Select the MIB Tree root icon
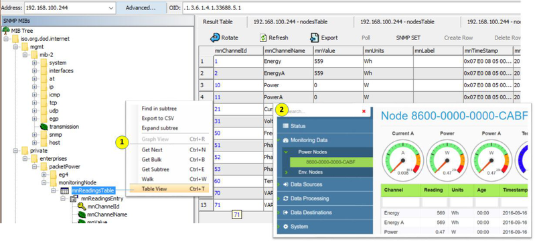Viewport: 535px width, 242px height. (6, 30)
